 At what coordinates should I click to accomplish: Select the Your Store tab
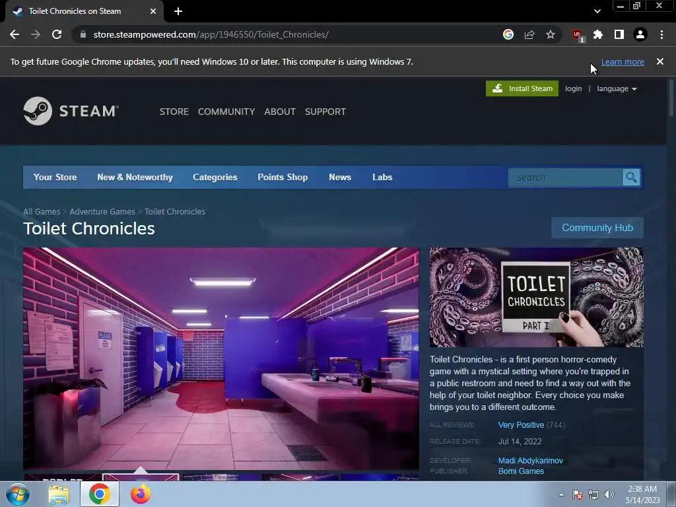tap(55, 177)
